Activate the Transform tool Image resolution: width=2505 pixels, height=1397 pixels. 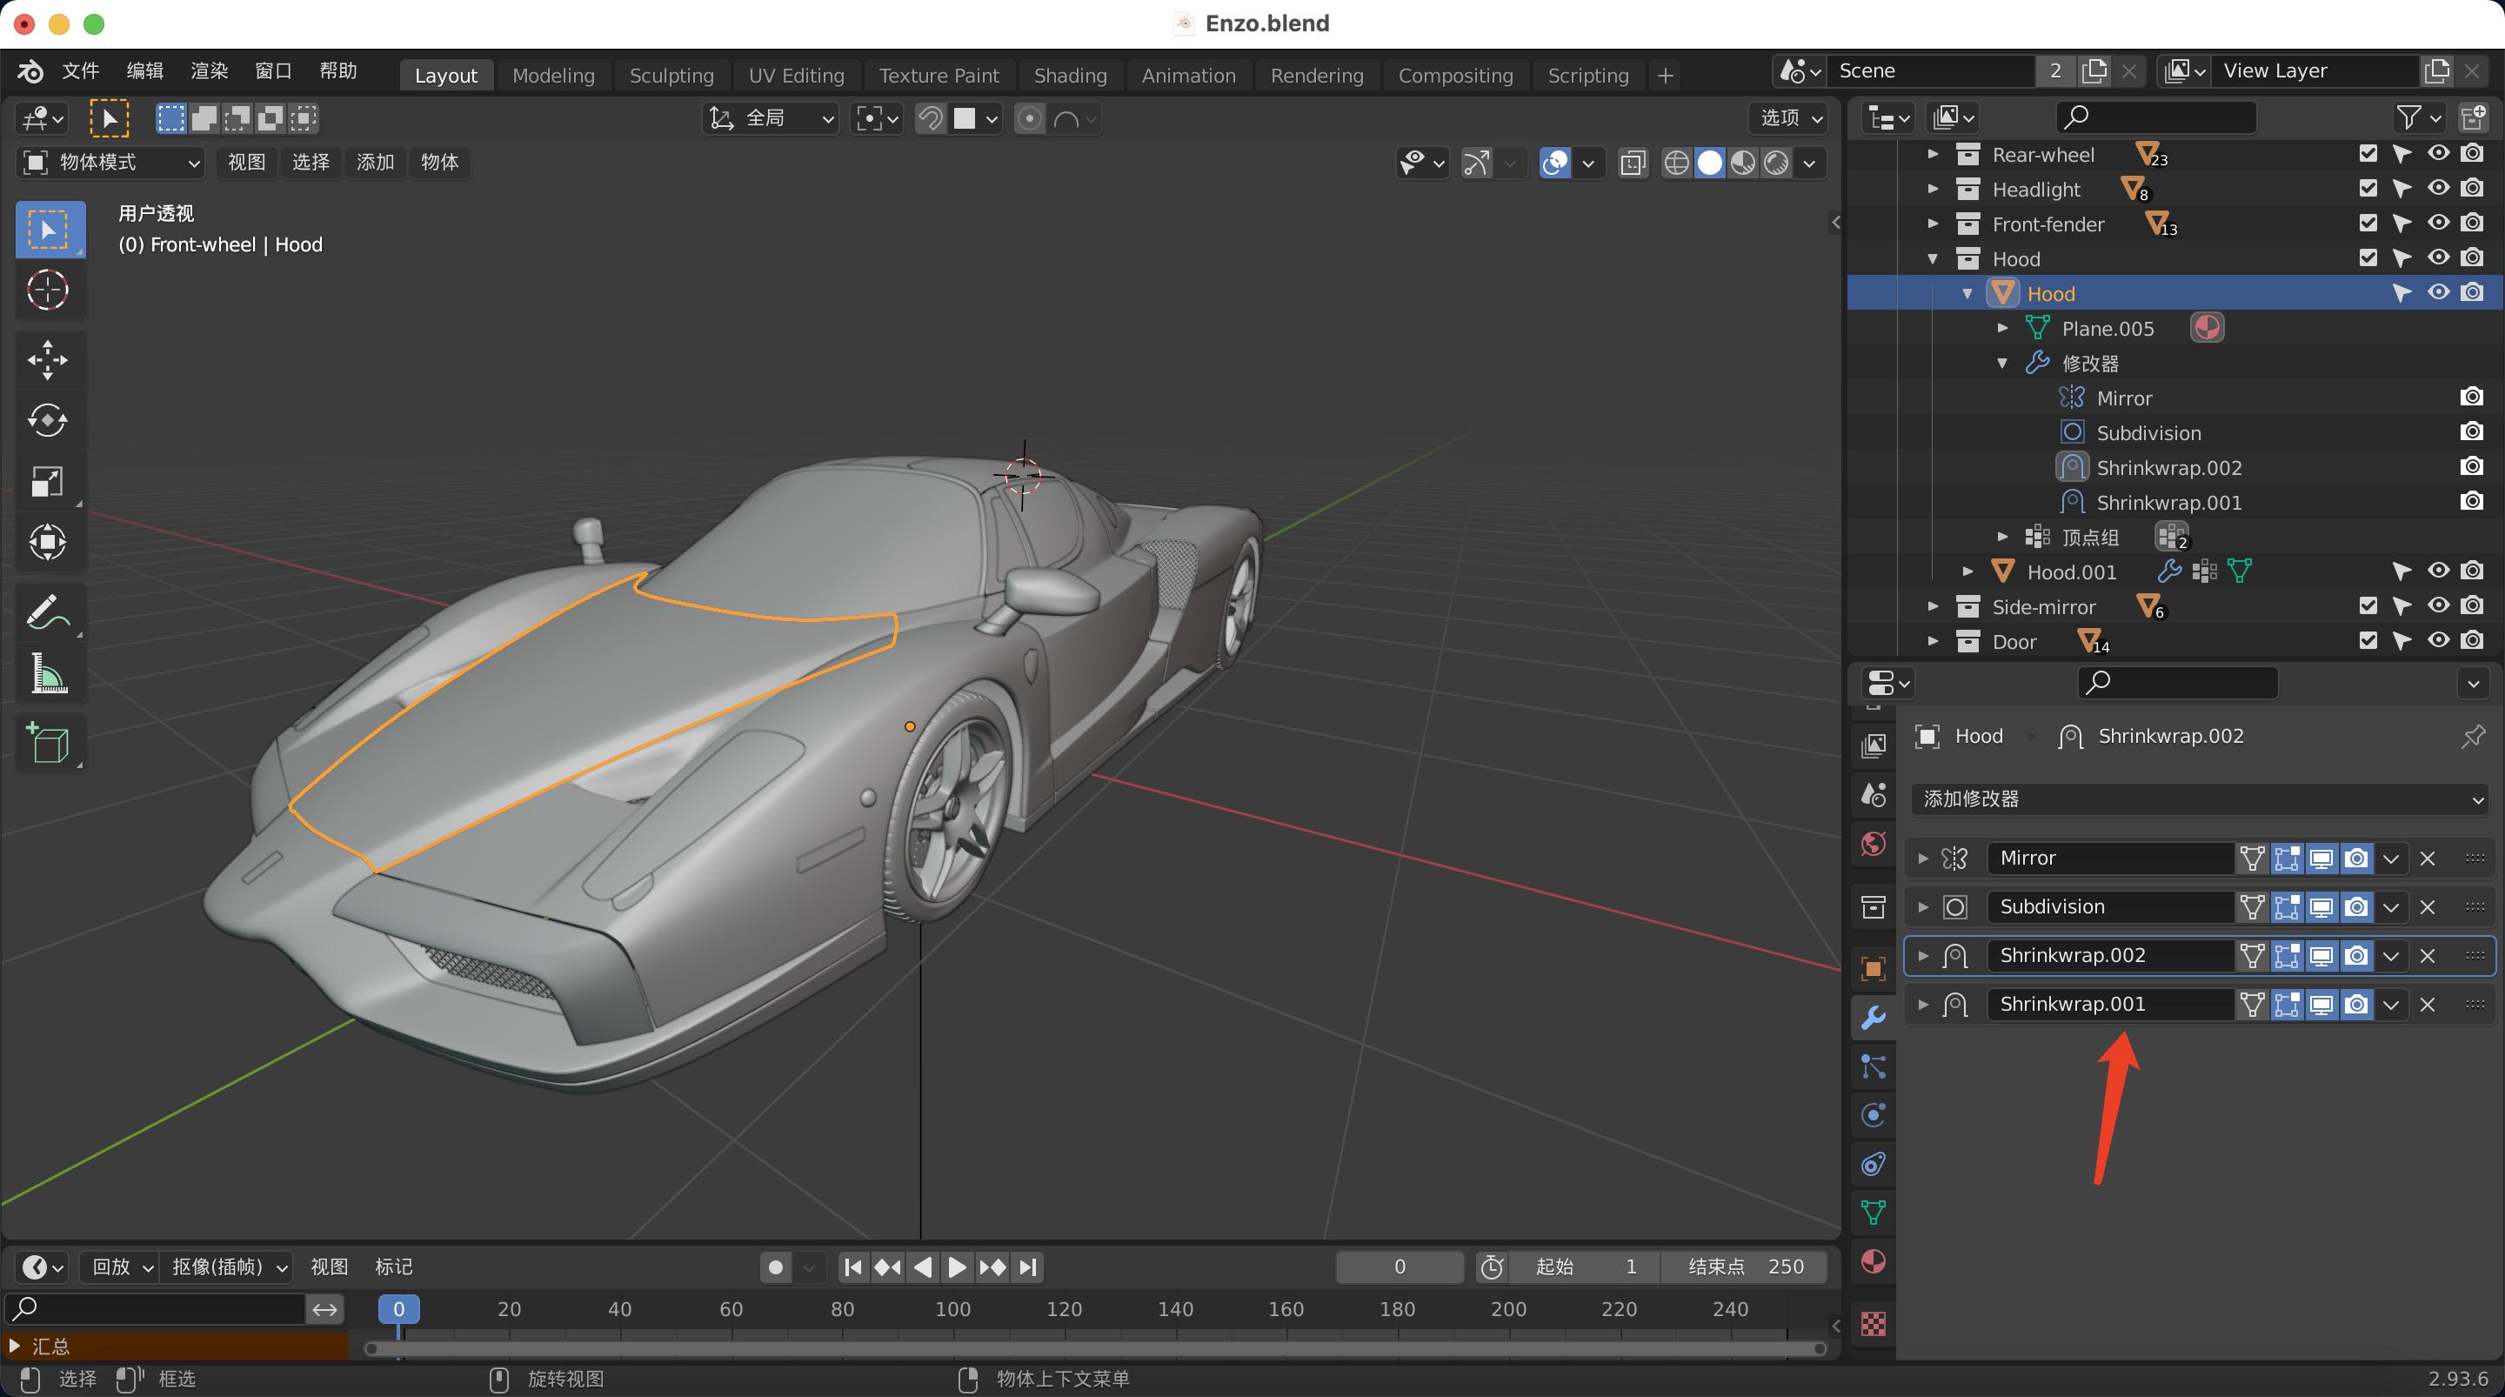pyautogui.click(x=47, y=541)
